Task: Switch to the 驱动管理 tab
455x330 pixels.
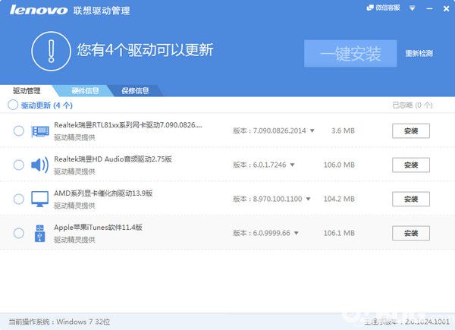Action: point(27,91)
